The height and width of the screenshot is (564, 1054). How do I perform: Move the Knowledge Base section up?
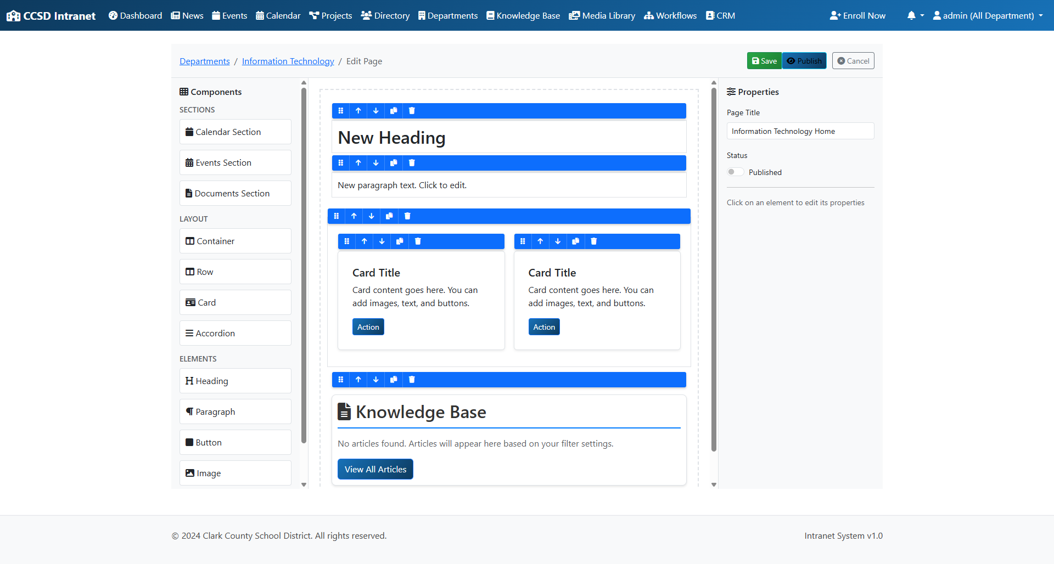coord(358,380)
